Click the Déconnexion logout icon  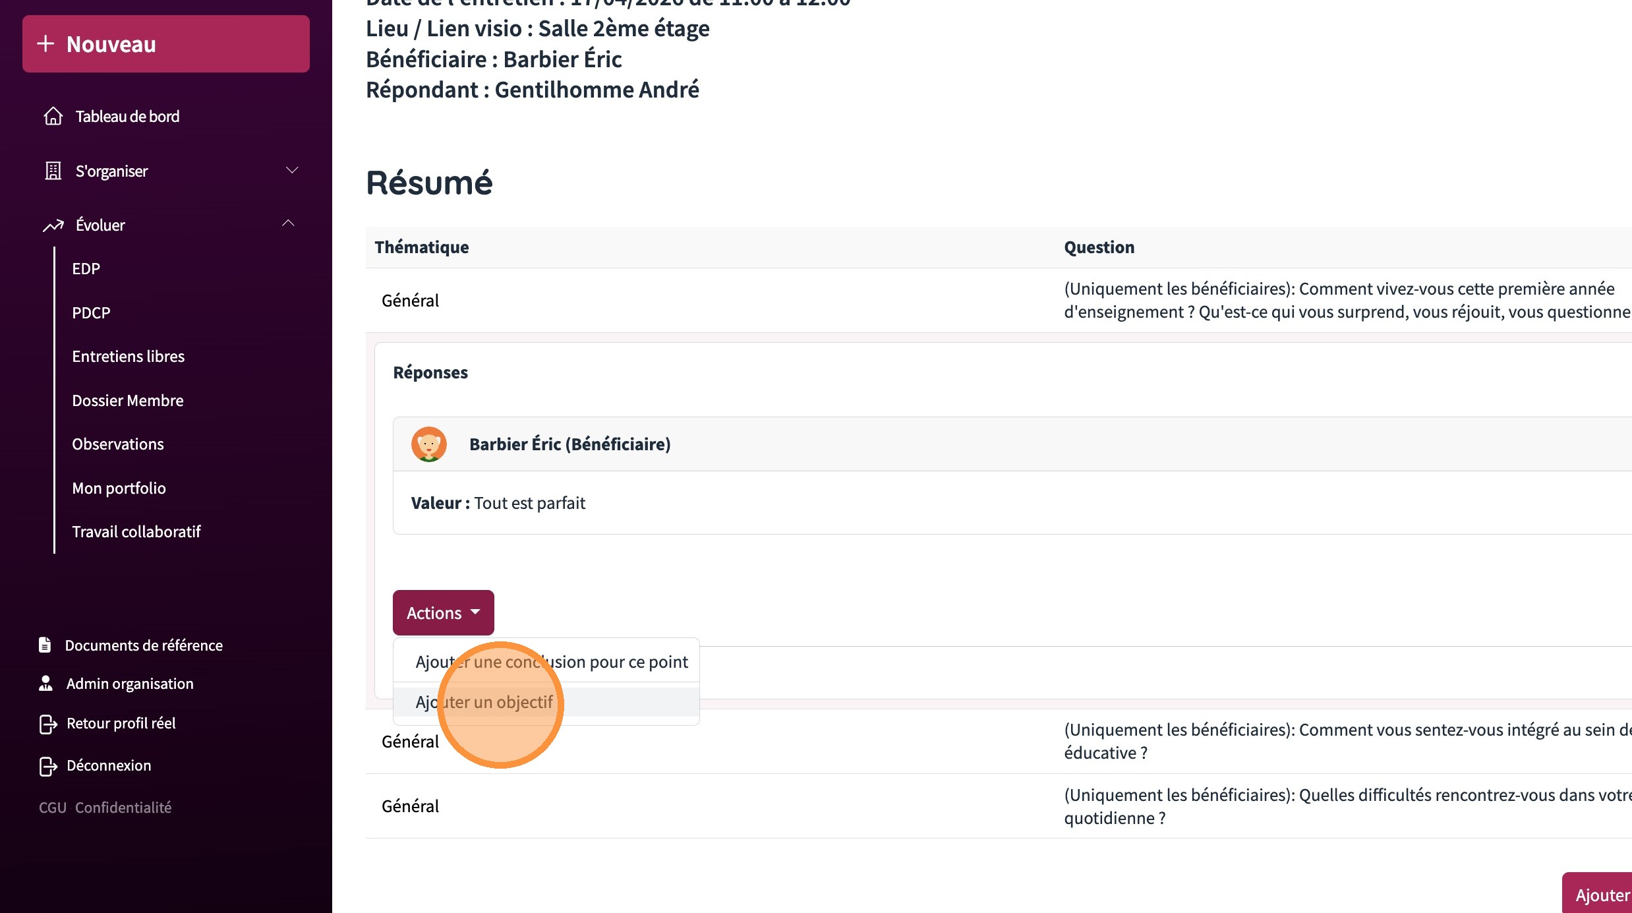pyautogui.click(x=48, y=766)
